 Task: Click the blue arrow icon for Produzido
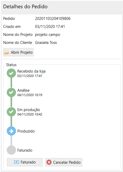point(11,131)
